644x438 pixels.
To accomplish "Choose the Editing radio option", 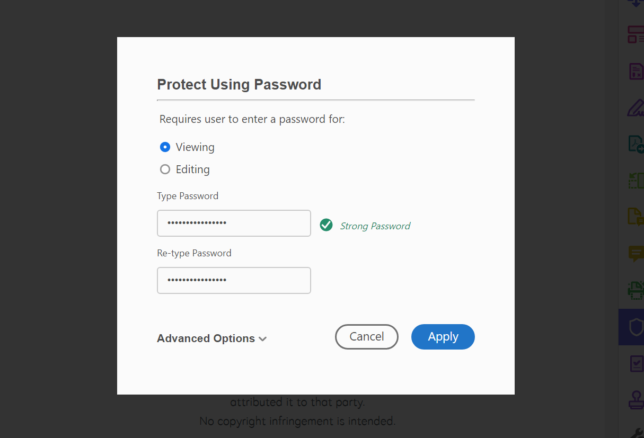I will click(x=165, y=169).
